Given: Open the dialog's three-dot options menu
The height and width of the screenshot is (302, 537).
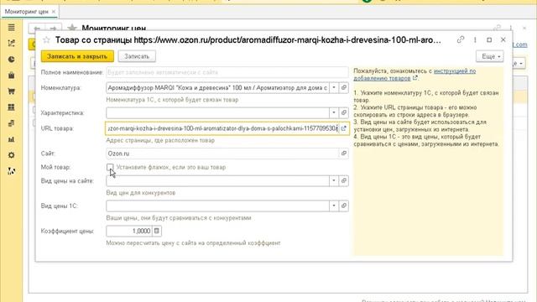Looking at the screenshot, I should pyautogui.click(x=475, y=39).
